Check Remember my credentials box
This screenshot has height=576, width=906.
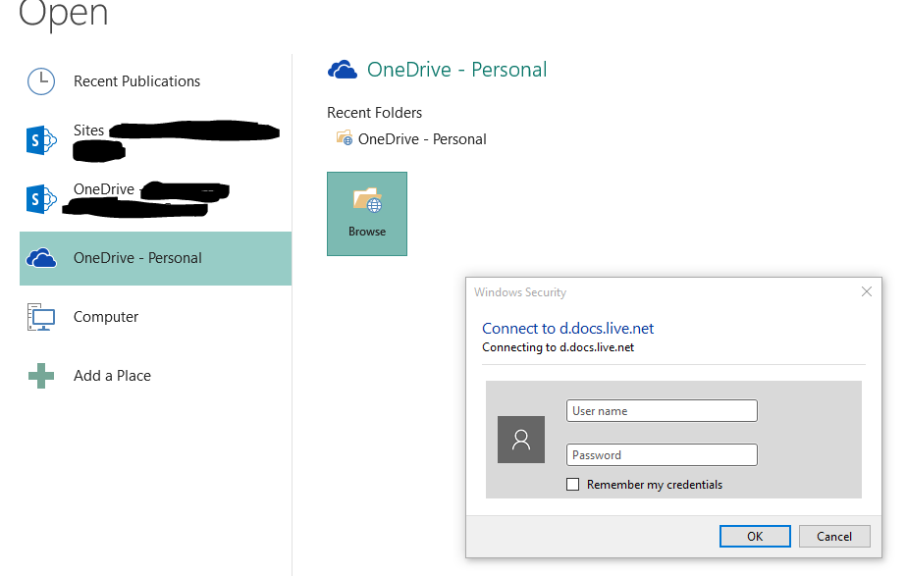point(572,484)
